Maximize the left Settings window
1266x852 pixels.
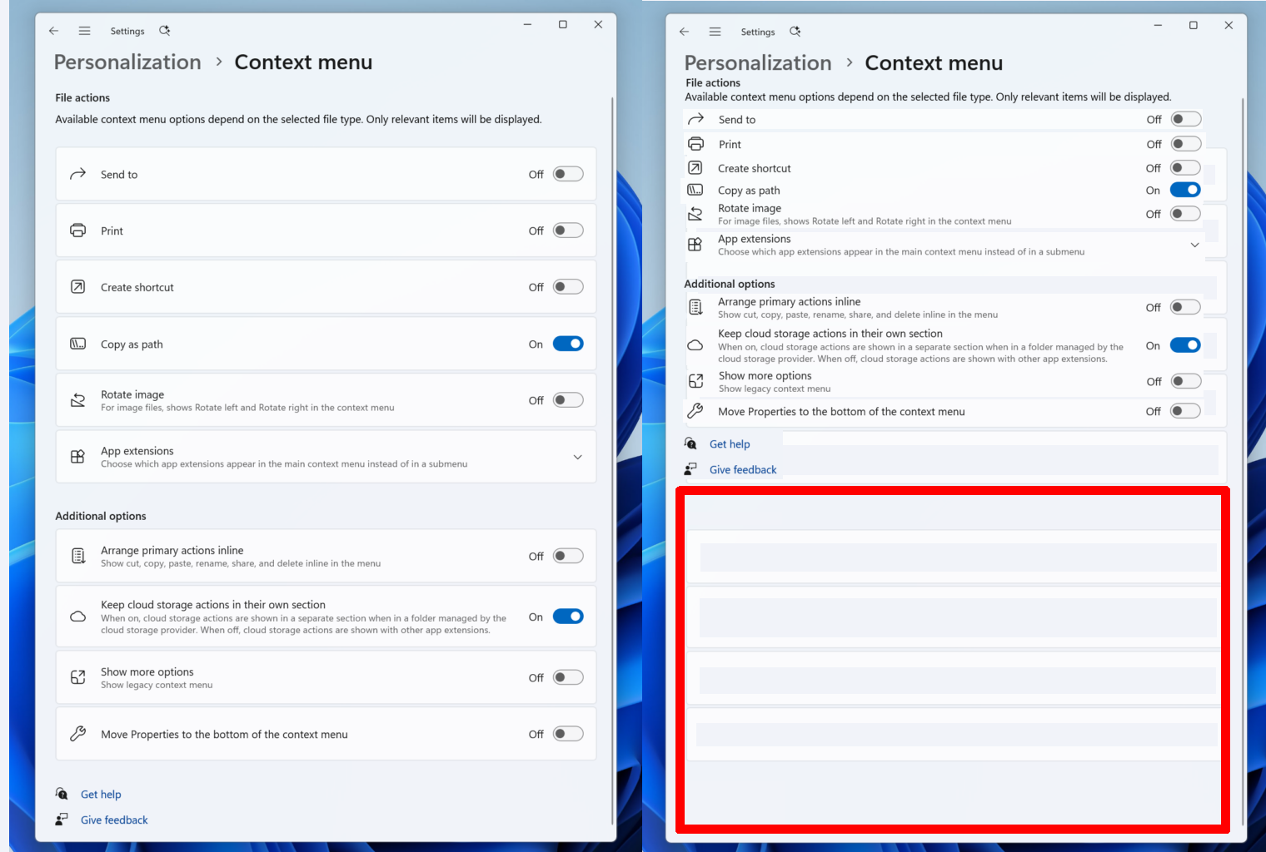pyautogui.click(x=563, y=24)
